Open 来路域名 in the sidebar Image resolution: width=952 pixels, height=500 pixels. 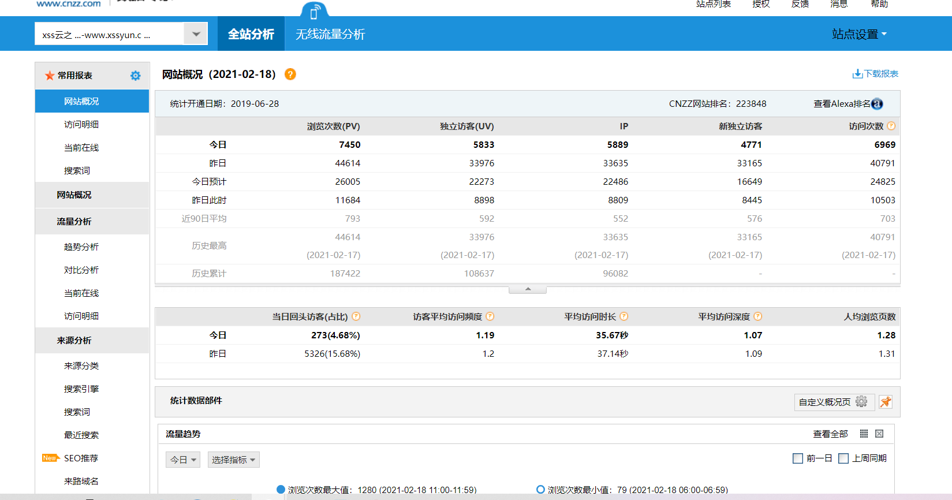tap(81, 482)
